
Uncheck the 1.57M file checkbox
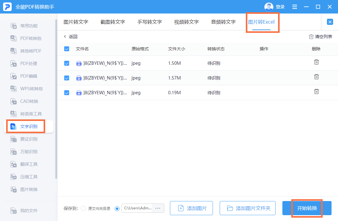click(x=67, y=78)
